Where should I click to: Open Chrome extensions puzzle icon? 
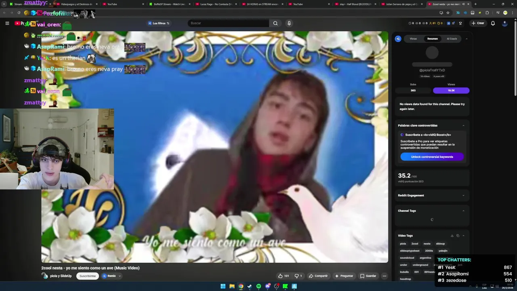[x=487, y=13]
